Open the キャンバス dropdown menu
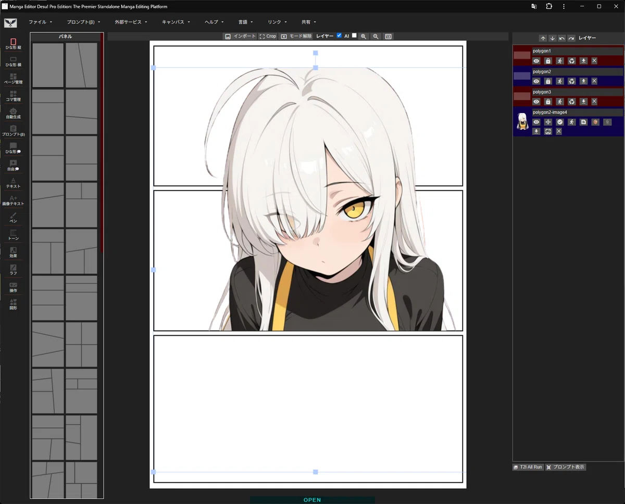The image size is (625, 504). (176, 22)
